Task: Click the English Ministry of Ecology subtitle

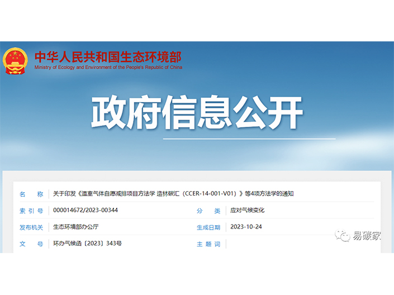Action: point(108,68)
